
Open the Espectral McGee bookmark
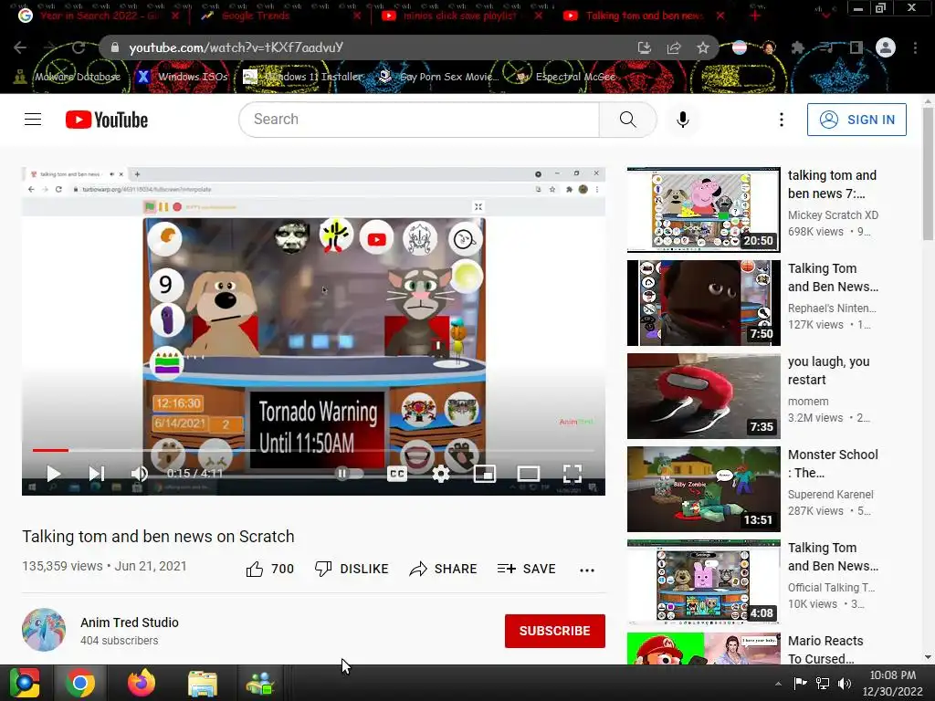pos(565,77)
